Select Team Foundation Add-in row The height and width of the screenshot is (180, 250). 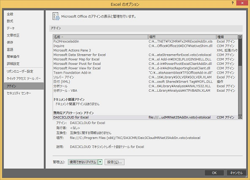pos(146,73)
